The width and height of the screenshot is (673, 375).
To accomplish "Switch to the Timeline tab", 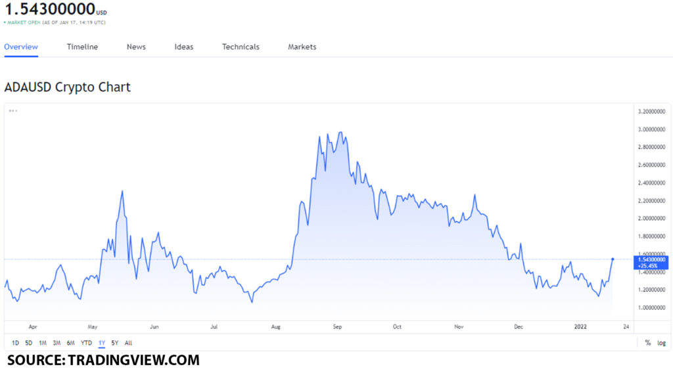I will click(82, 47).
